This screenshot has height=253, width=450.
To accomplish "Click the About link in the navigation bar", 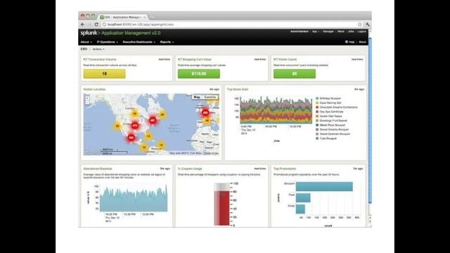I will [x=362, y=42].
